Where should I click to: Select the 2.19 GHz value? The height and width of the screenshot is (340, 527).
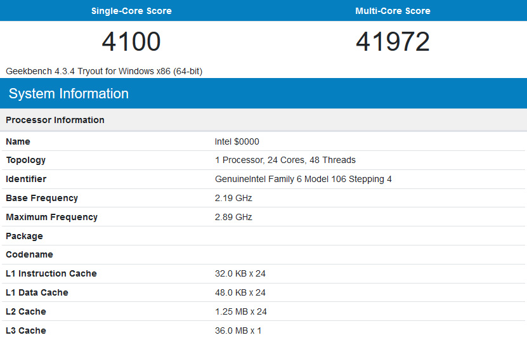tap(233, 198)
